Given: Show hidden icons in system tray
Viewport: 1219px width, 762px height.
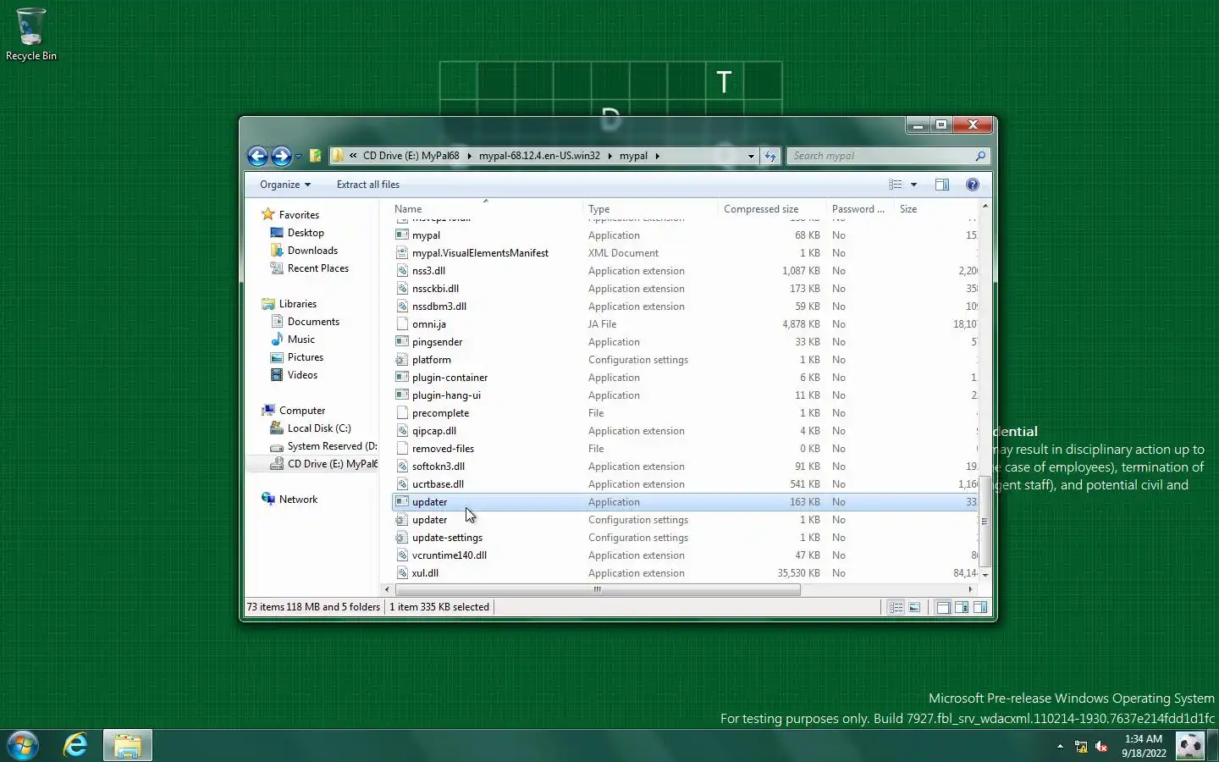Looking at the screenshot, I should (x=1060, y=746).
